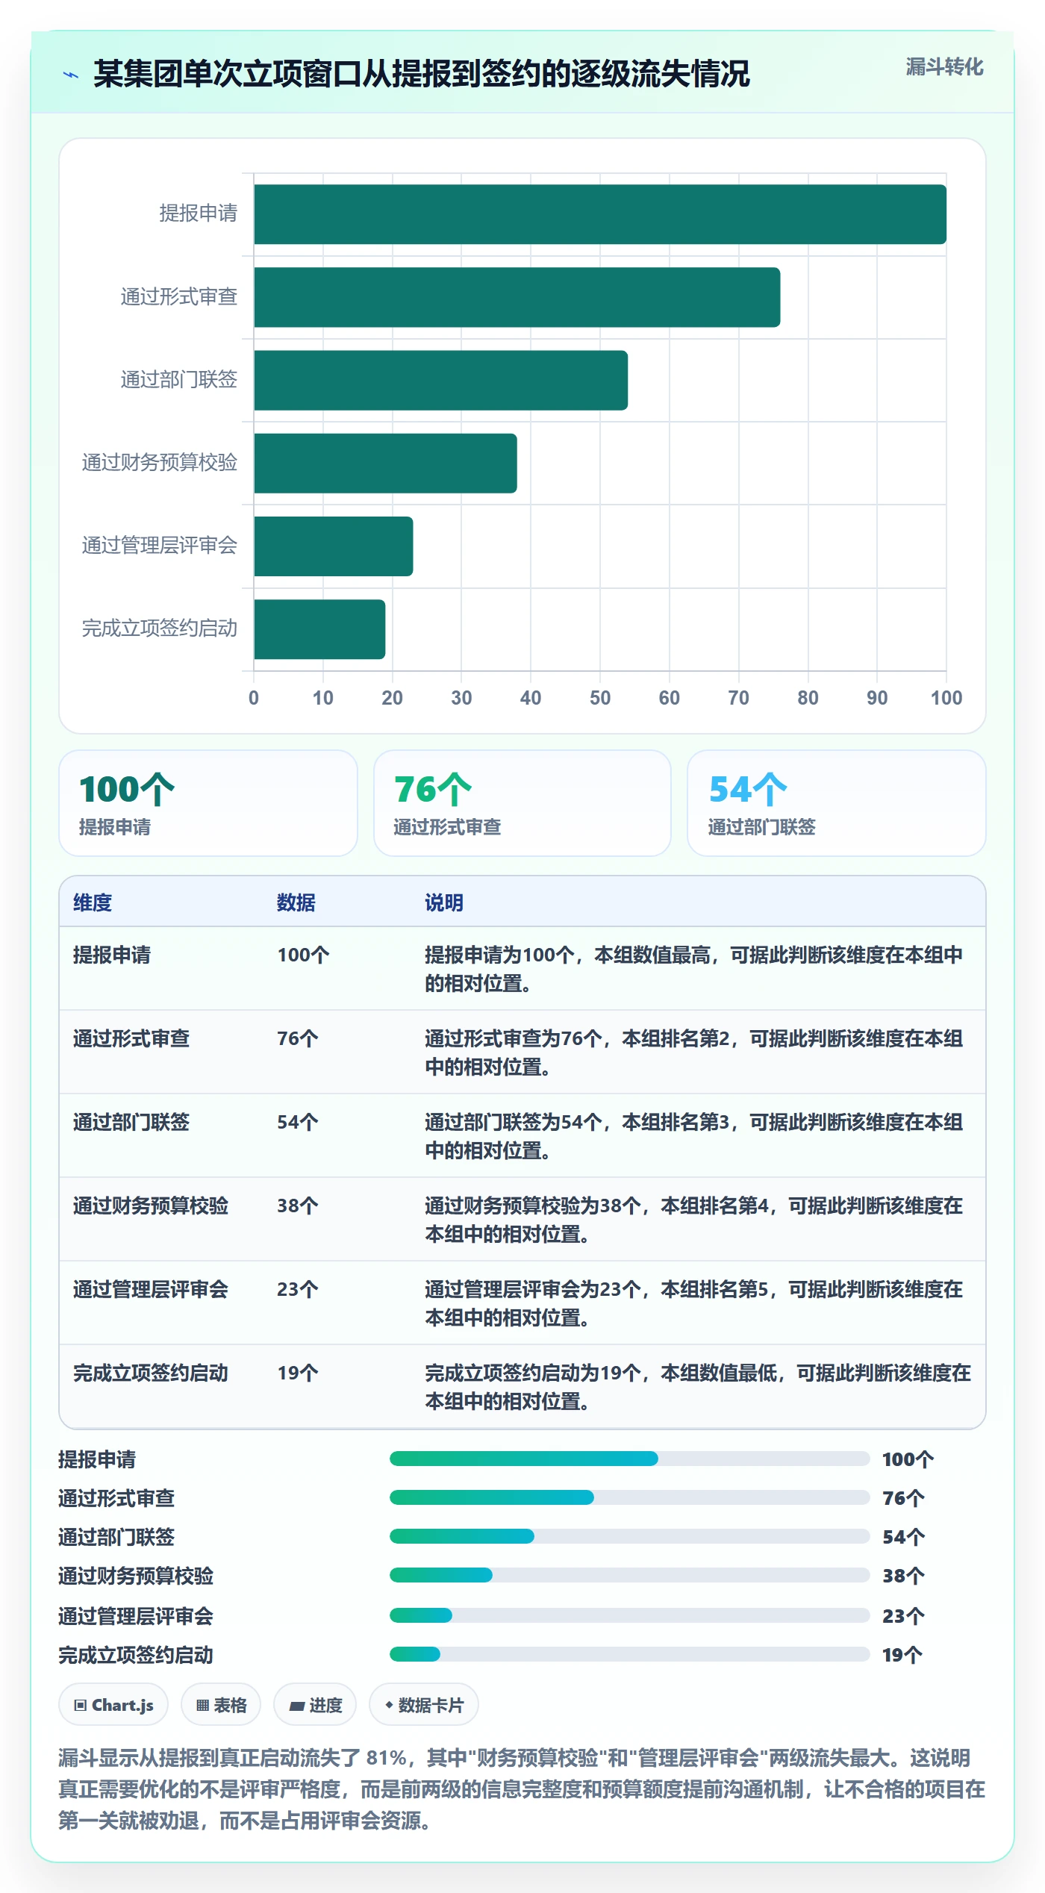Click the 19个 value beside the last progress bar

[x=902, y=1655]
